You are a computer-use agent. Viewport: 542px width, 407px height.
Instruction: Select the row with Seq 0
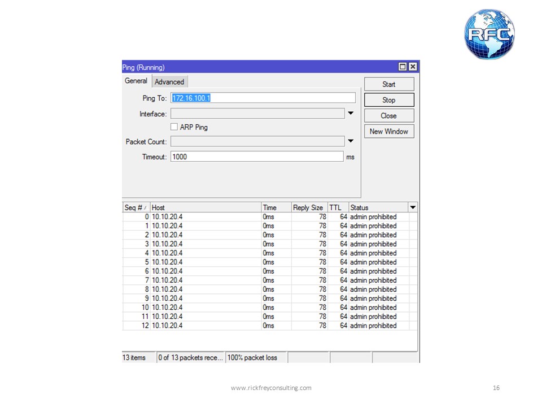point(270,217)
